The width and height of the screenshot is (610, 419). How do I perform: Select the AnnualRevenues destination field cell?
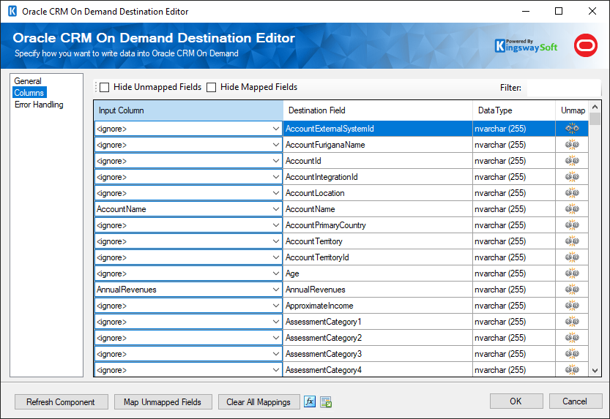378,290
